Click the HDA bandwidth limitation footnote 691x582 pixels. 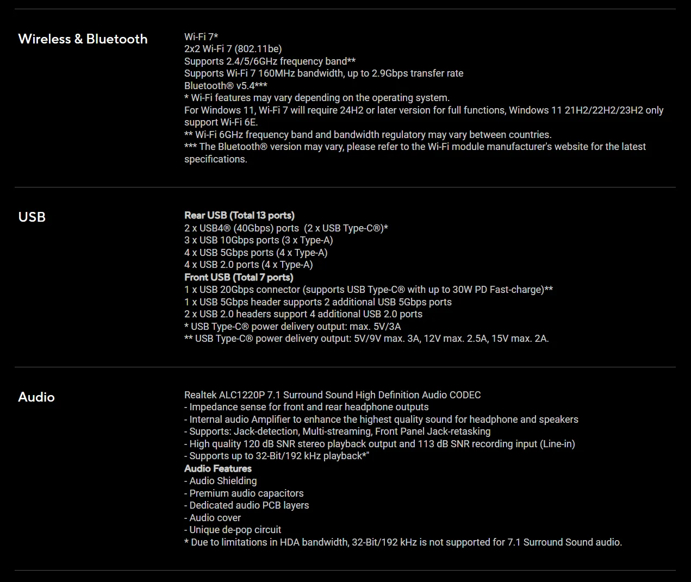pyautogui.click(x=403, y=542)
